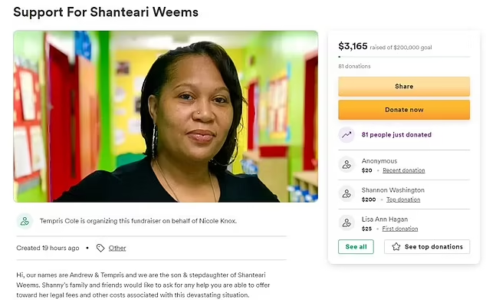
Task: Click the Support For Shanteari Weems title
Action: click(x=106, y=12)
